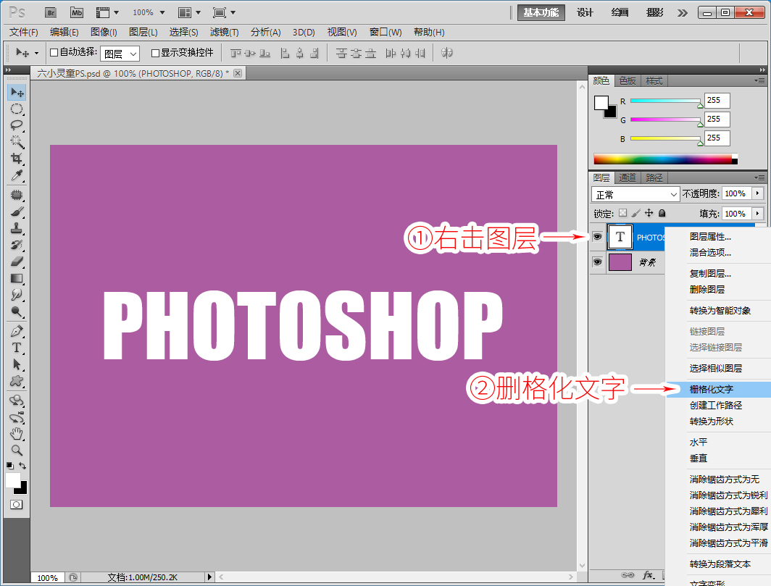Select the Pen tool
The height and width of the screenshot is (586, 771).
tap(17, 331)
